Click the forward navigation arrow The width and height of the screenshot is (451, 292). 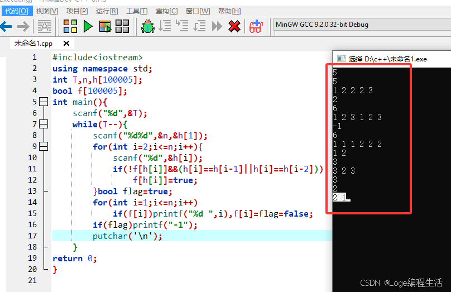tap(23, 27)
